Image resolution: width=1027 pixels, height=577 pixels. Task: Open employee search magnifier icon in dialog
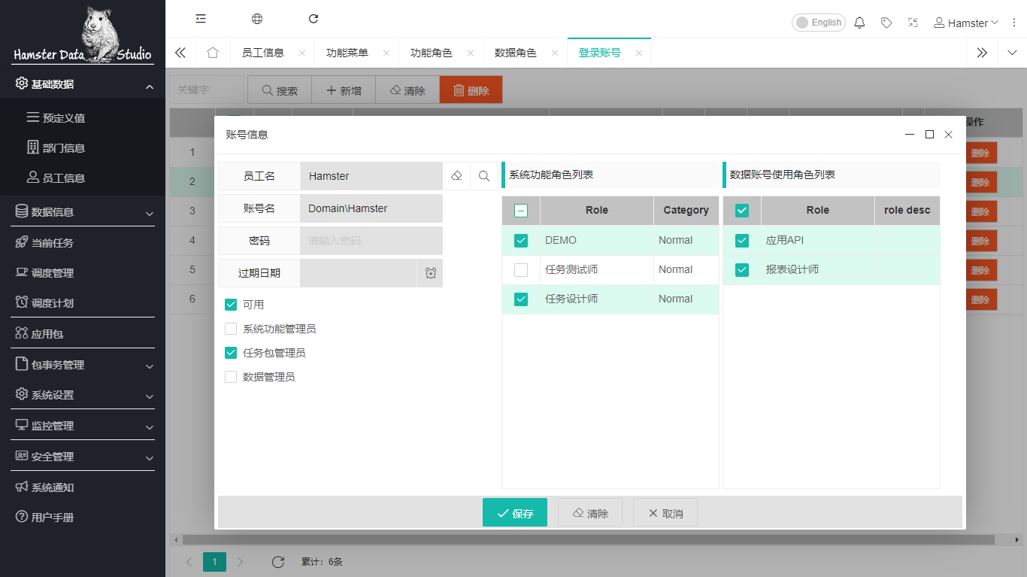click(x=484, y=176)
